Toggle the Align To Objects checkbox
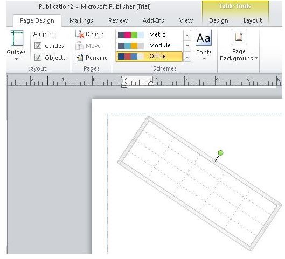Viewport: 285px width, 259px height. pos(38,58)
